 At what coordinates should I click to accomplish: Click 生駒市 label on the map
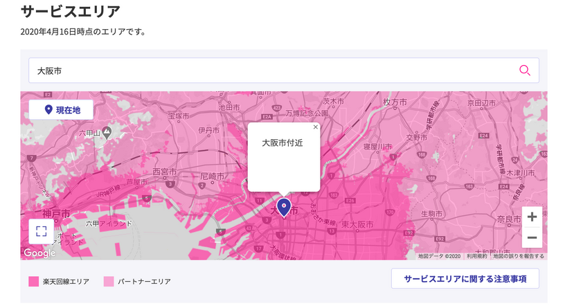(x=431, y=214)
